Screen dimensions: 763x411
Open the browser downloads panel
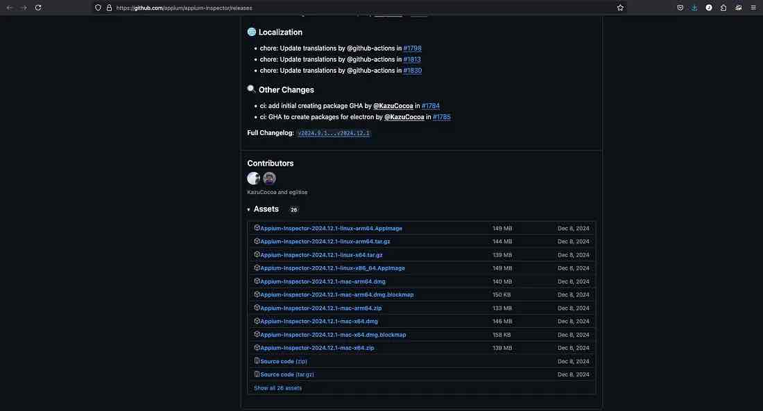(x=694, y=8)
